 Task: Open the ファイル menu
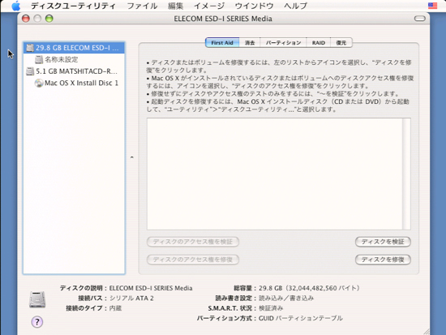142,6
